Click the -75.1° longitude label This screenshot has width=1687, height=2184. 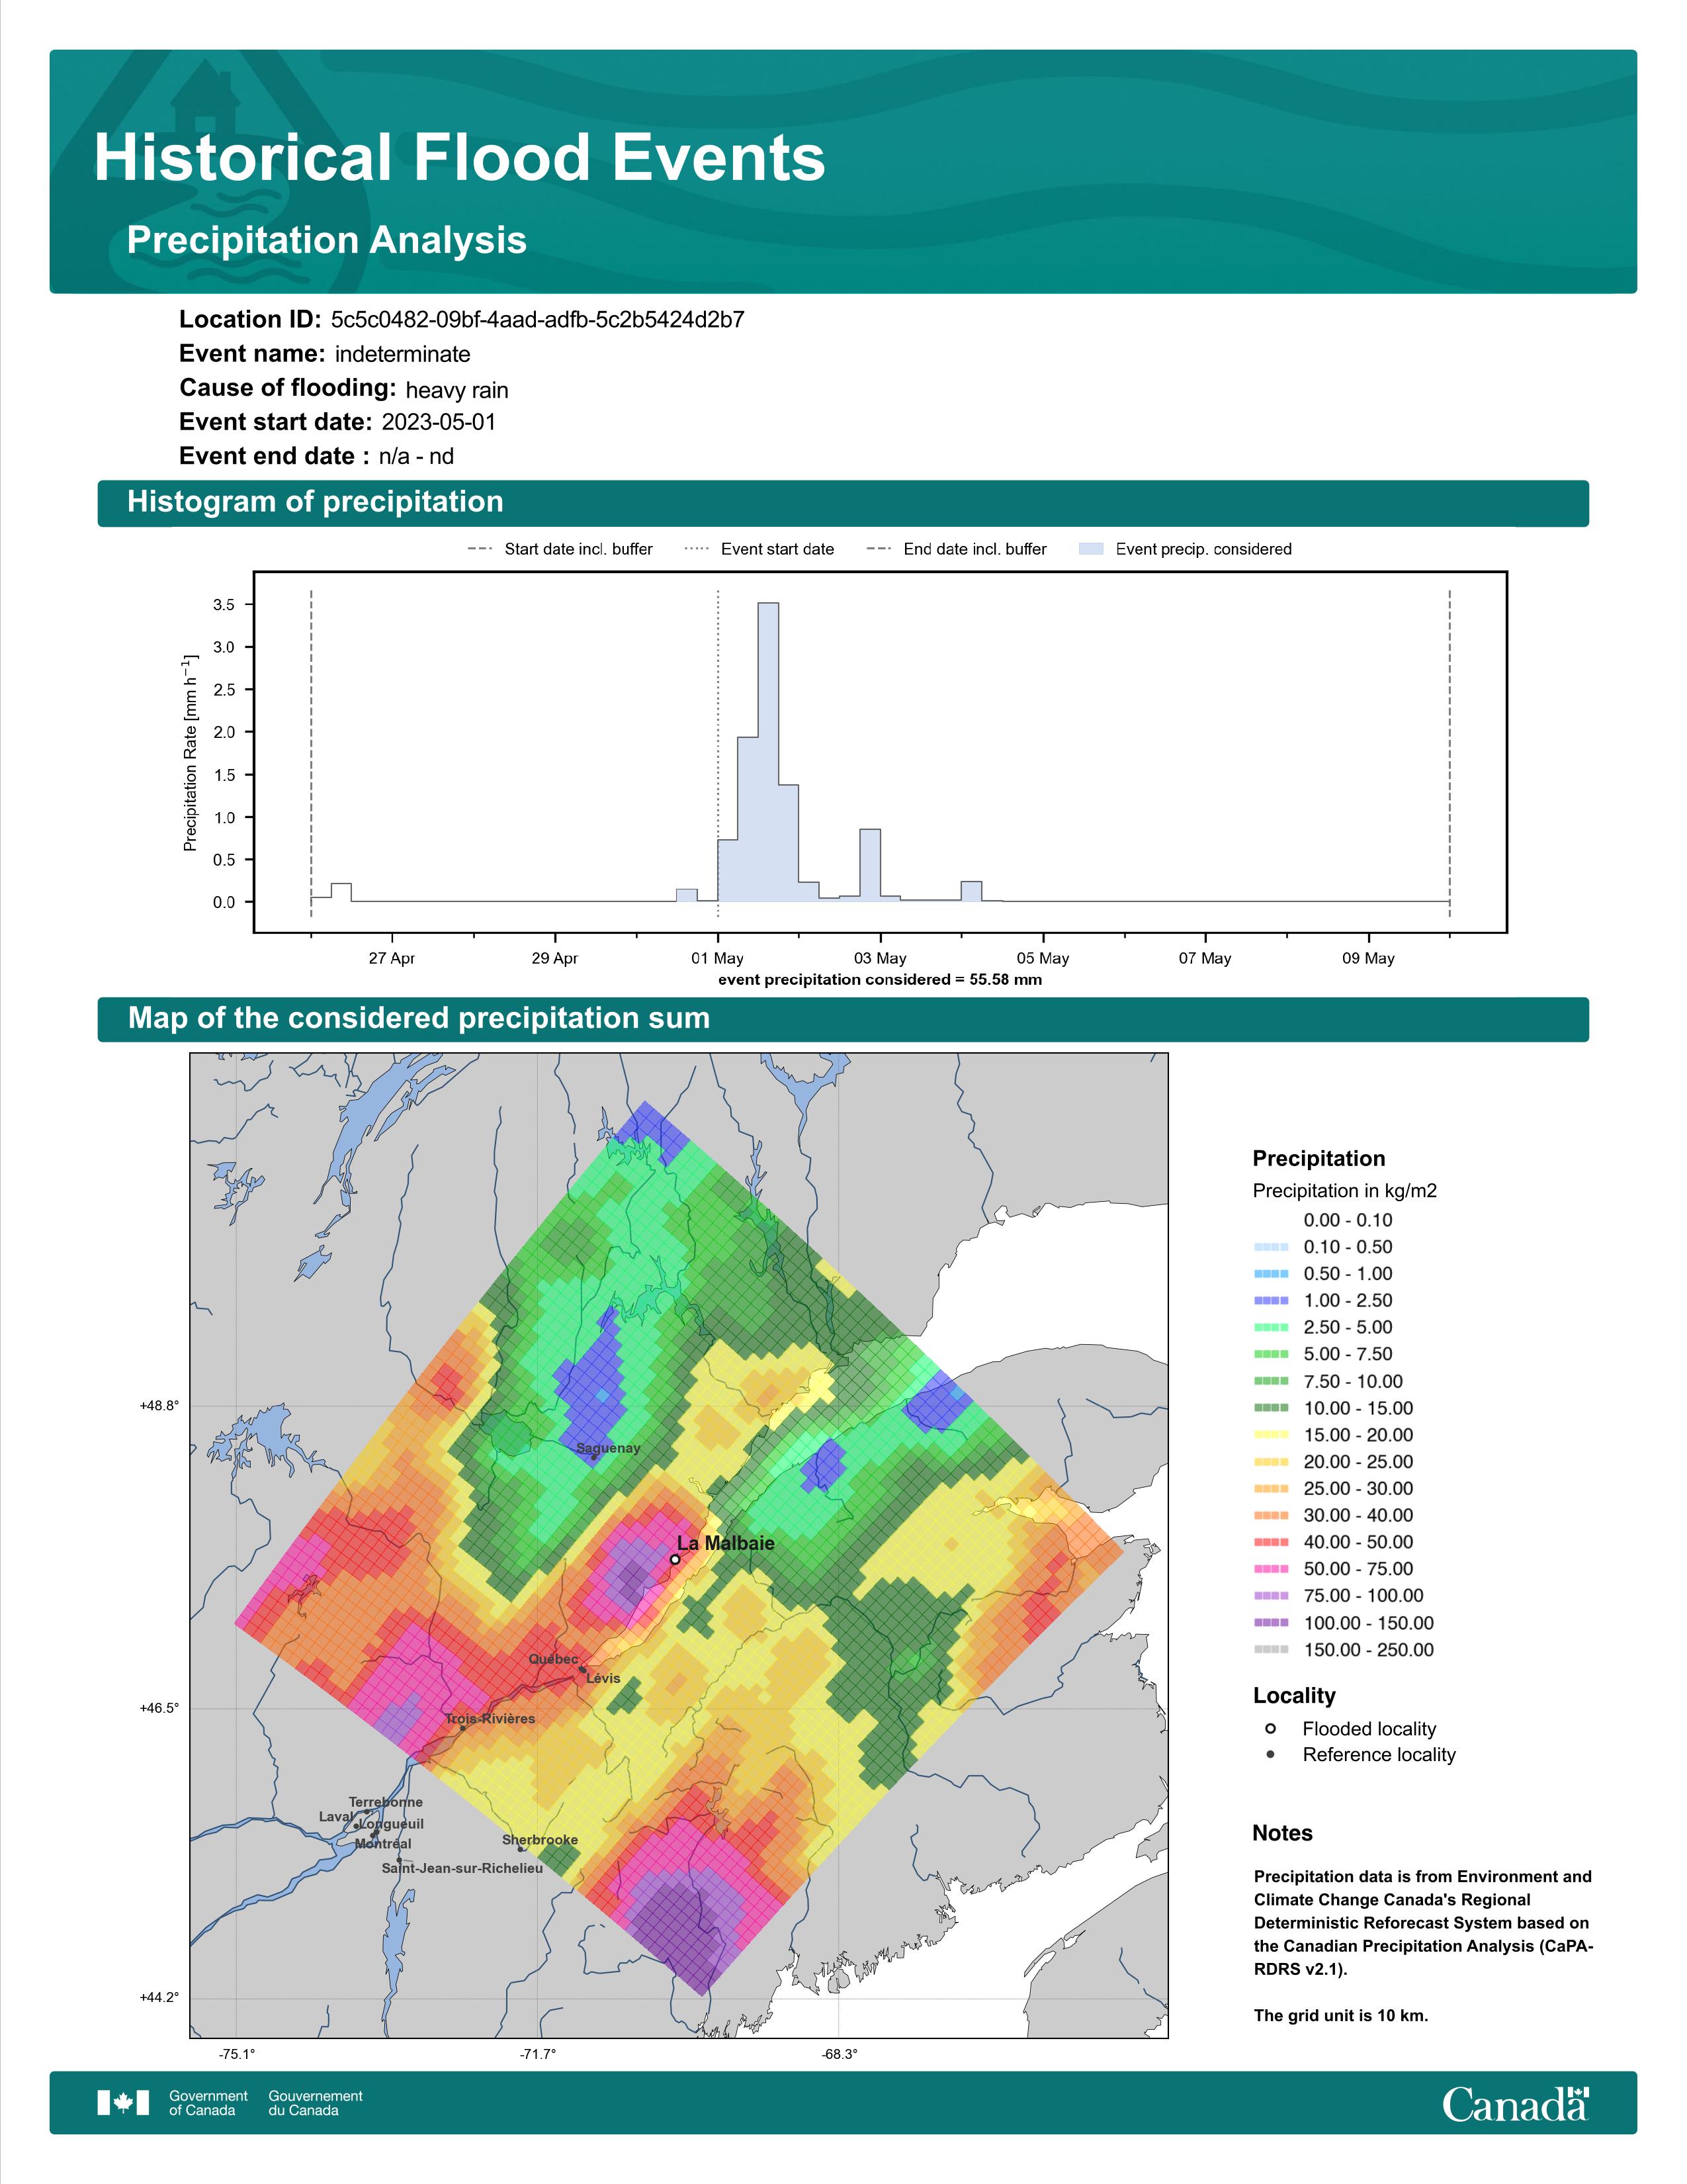point(237,2055)
